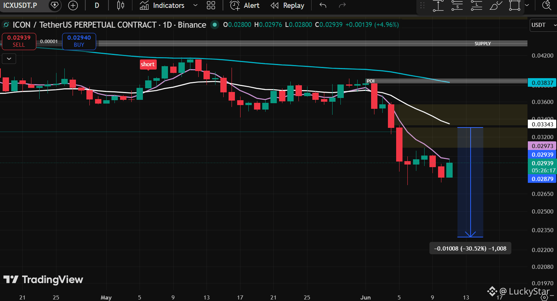This screenshot has height=301, width=557.
Task: Click the BUY 0.02940 button
Action: [79, 42]
